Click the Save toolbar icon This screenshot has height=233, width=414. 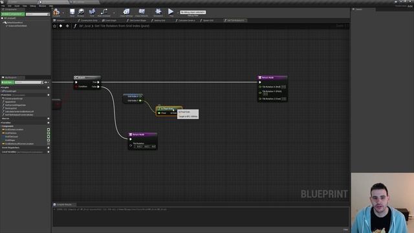tap(72, 12)
